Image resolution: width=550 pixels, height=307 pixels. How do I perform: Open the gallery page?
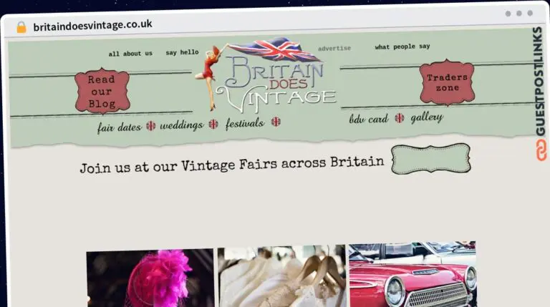(427, 117)
